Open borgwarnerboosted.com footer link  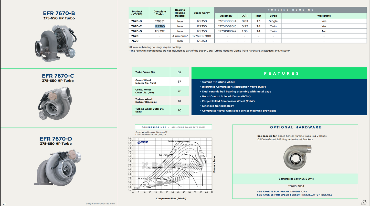tap(101, 204)
